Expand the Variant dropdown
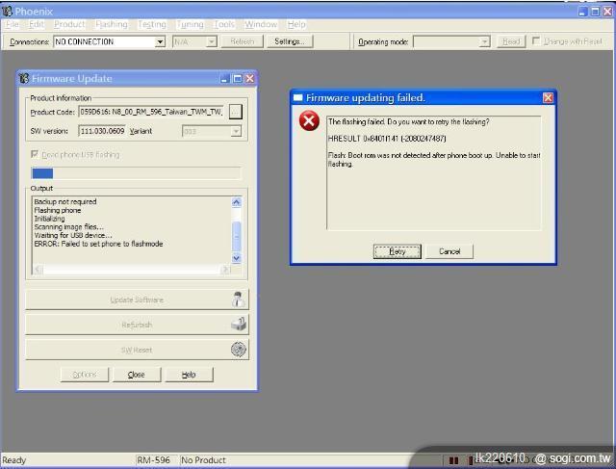The height and width of the screenshot is (469, 616). pyautogui.click(x=236, y=131)
